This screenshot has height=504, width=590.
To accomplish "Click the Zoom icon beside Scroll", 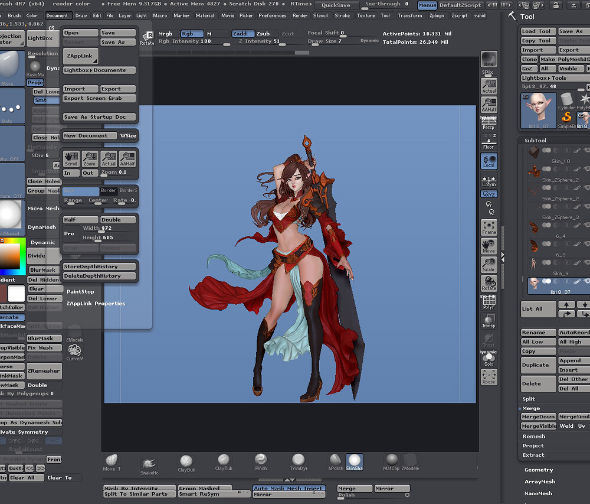I will tap(90, 159).
